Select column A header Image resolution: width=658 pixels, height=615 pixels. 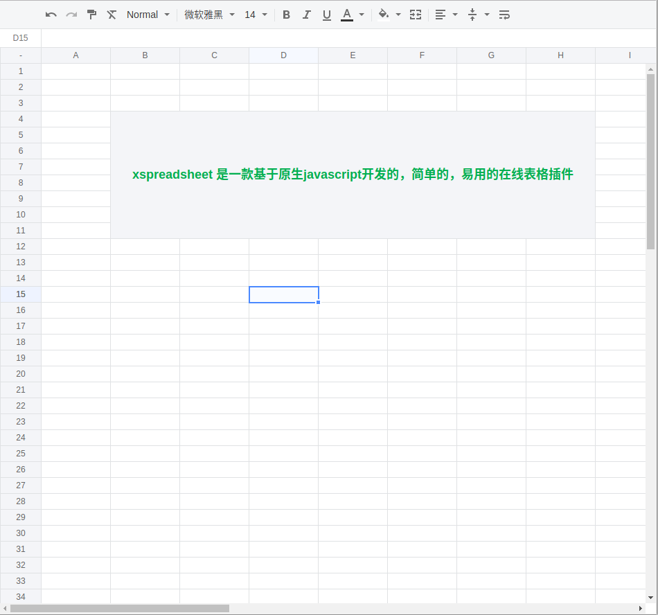pos(76,55)
